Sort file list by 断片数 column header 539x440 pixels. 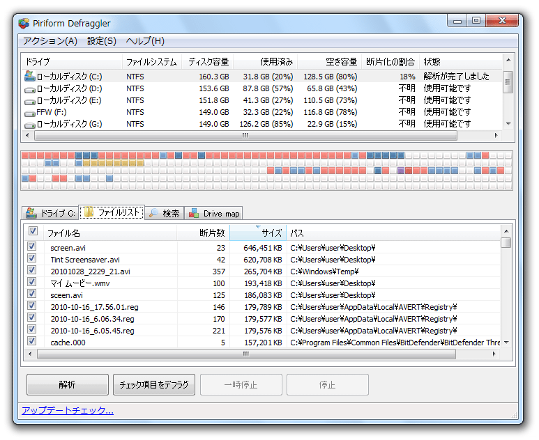point(203,233)
